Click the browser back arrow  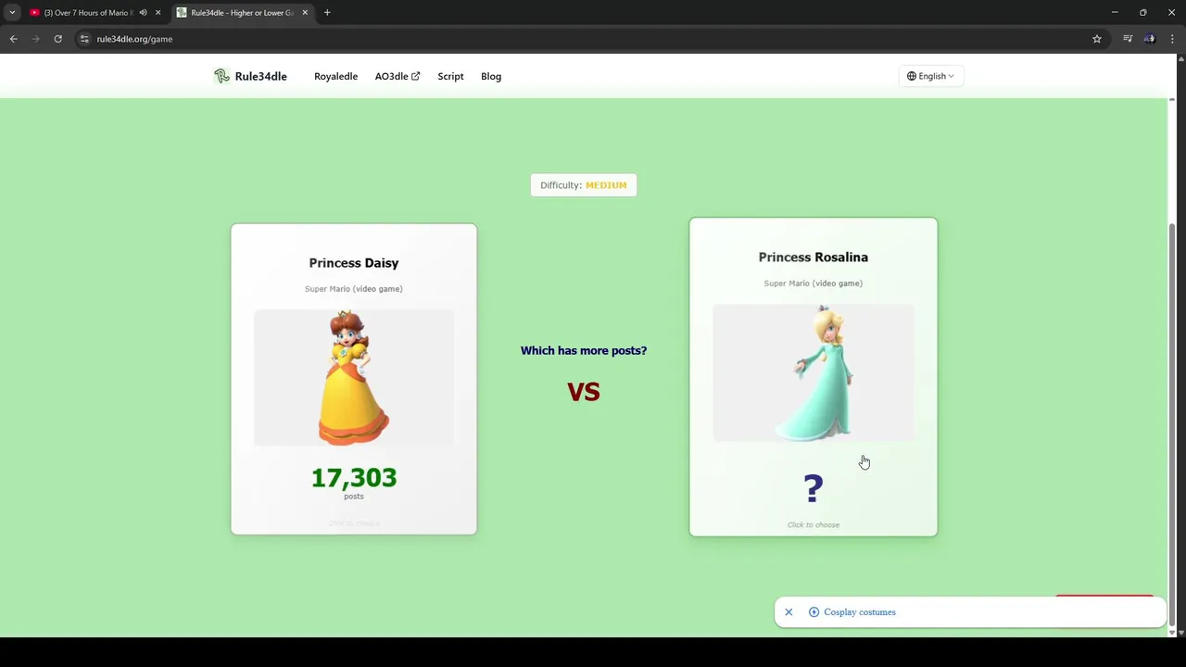[x=13, y=39]
